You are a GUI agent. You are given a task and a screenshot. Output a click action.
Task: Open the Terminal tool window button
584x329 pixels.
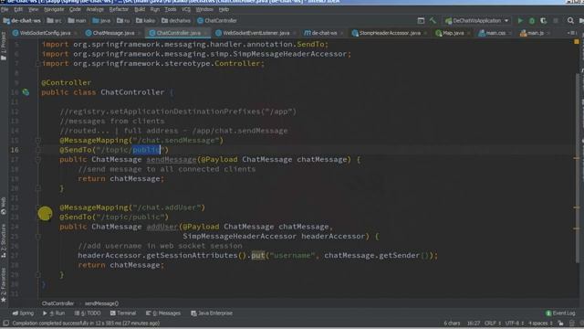click(123, 313)
